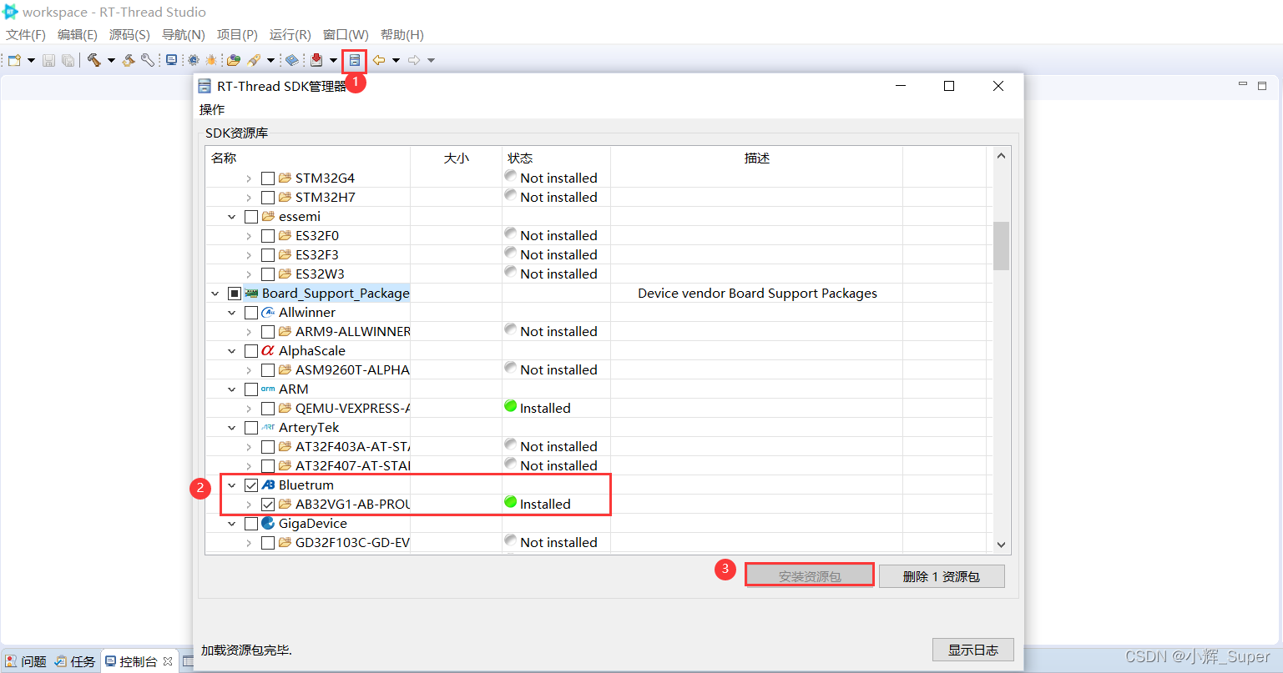The height and width of the screenshot is (673, 1283).
Task: Collapse the ArteryTek tree node
Action: click(232, 428)
